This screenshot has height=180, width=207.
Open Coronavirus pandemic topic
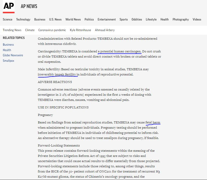52,30
